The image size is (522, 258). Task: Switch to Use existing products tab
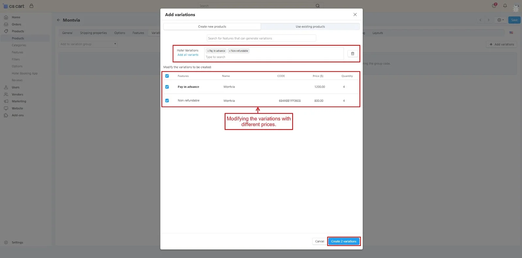point(310,27)
